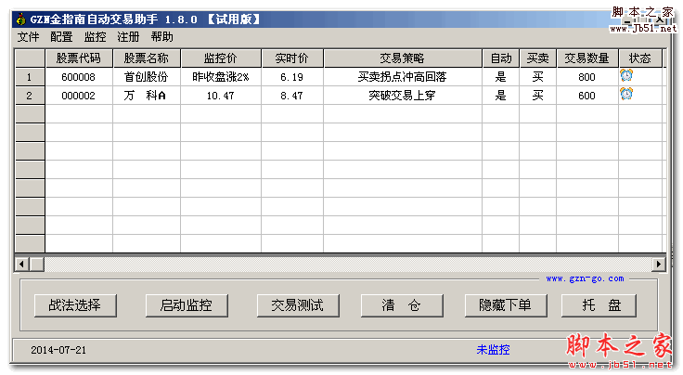The width and height of the screenshot is (683, 375).
Task: Click the 隐藏下单 button
Action: [506, 305]
